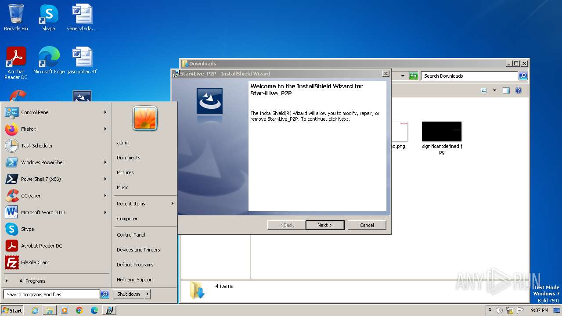Open CCleaner from the Start menu

point(55,196)
